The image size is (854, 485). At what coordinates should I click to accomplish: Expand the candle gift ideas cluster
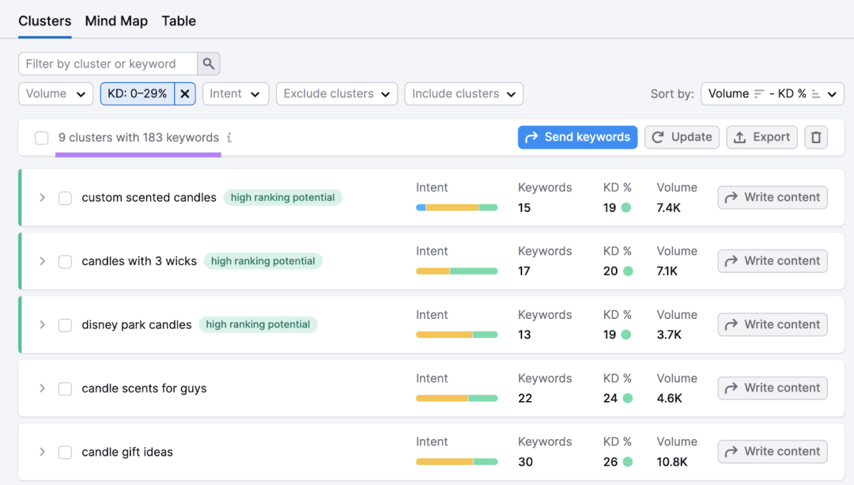pos(42,452)
